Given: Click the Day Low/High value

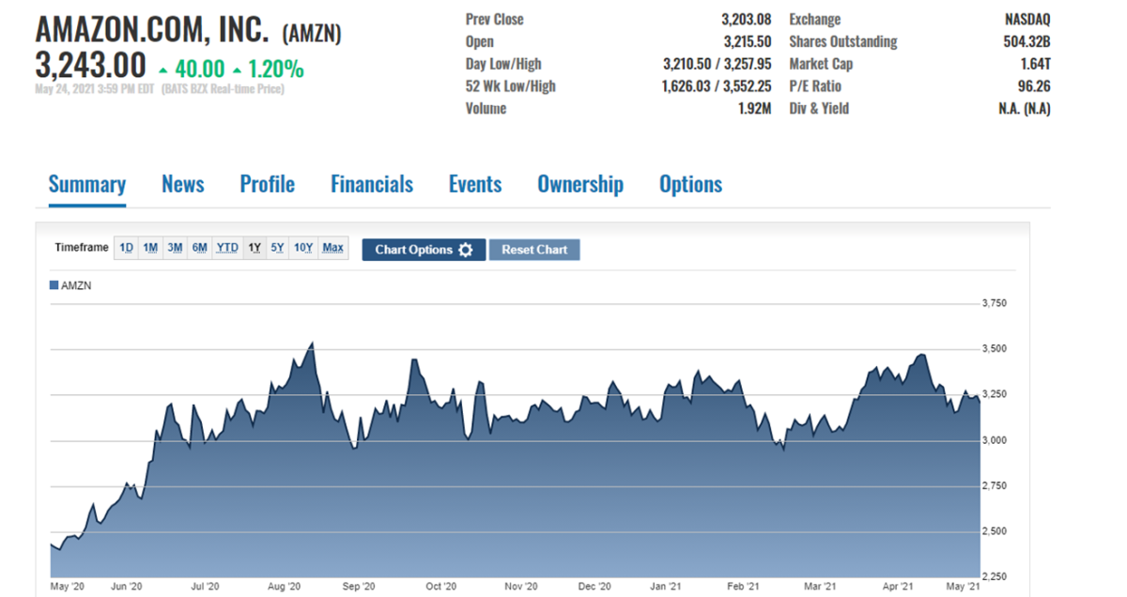Looking at the screenshot, I should (x=718, y=64).
